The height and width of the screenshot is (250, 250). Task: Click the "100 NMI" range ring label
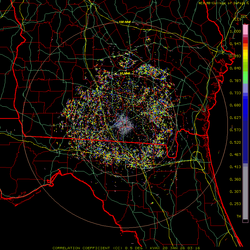[x=125, y=22]
